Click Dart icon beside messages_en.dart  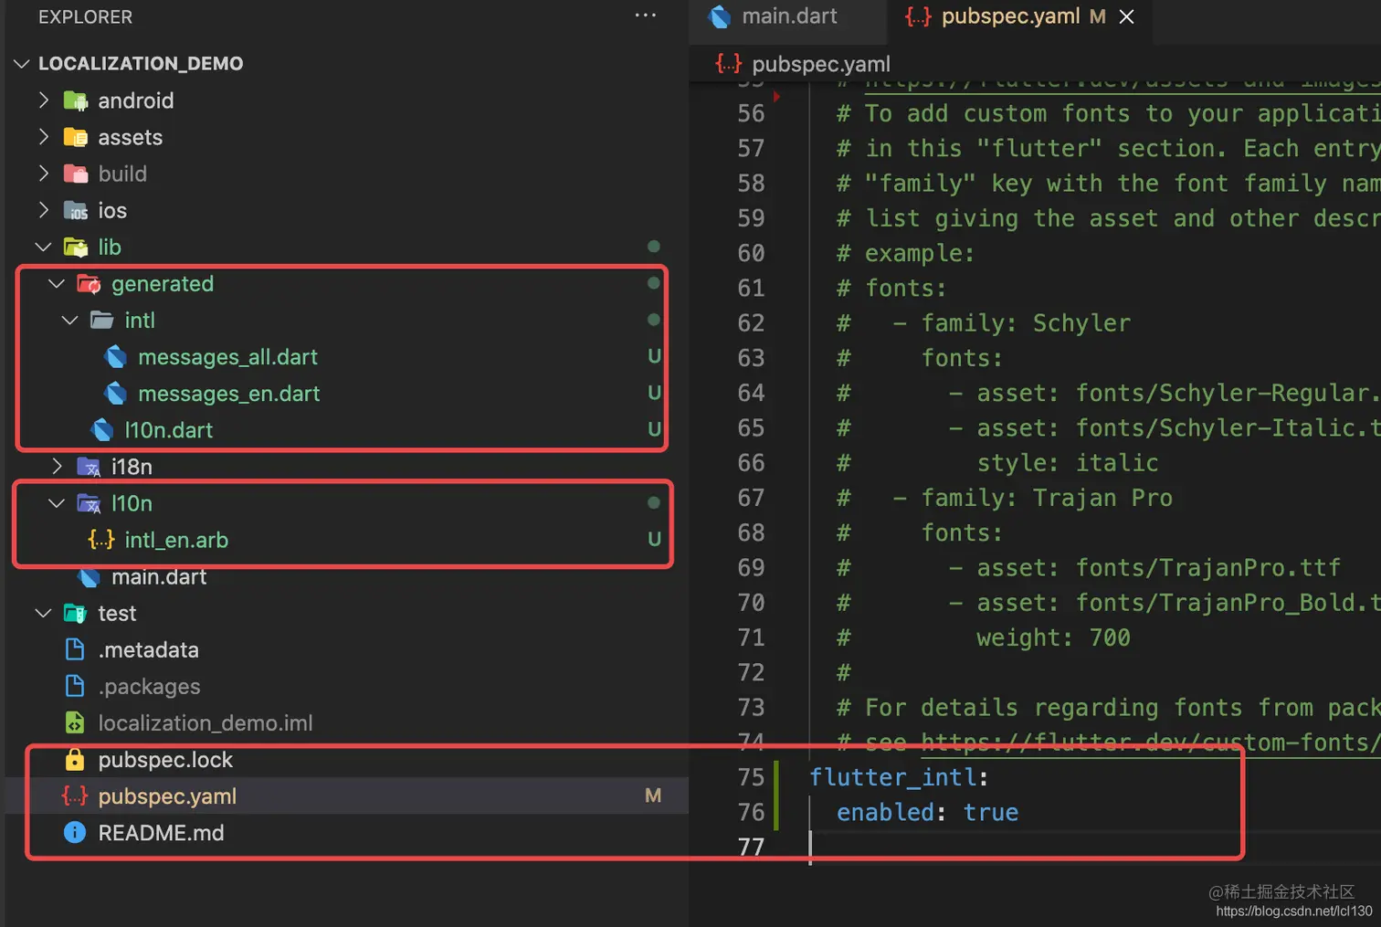[116, 394]
